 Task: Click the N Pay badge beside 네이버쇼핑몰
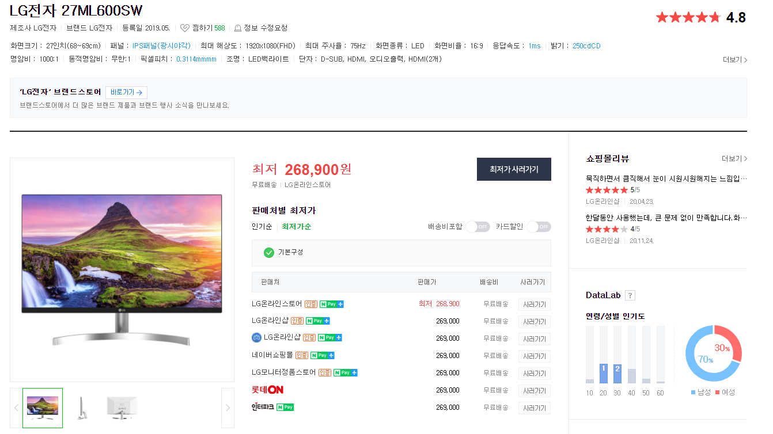pos(323,355)
